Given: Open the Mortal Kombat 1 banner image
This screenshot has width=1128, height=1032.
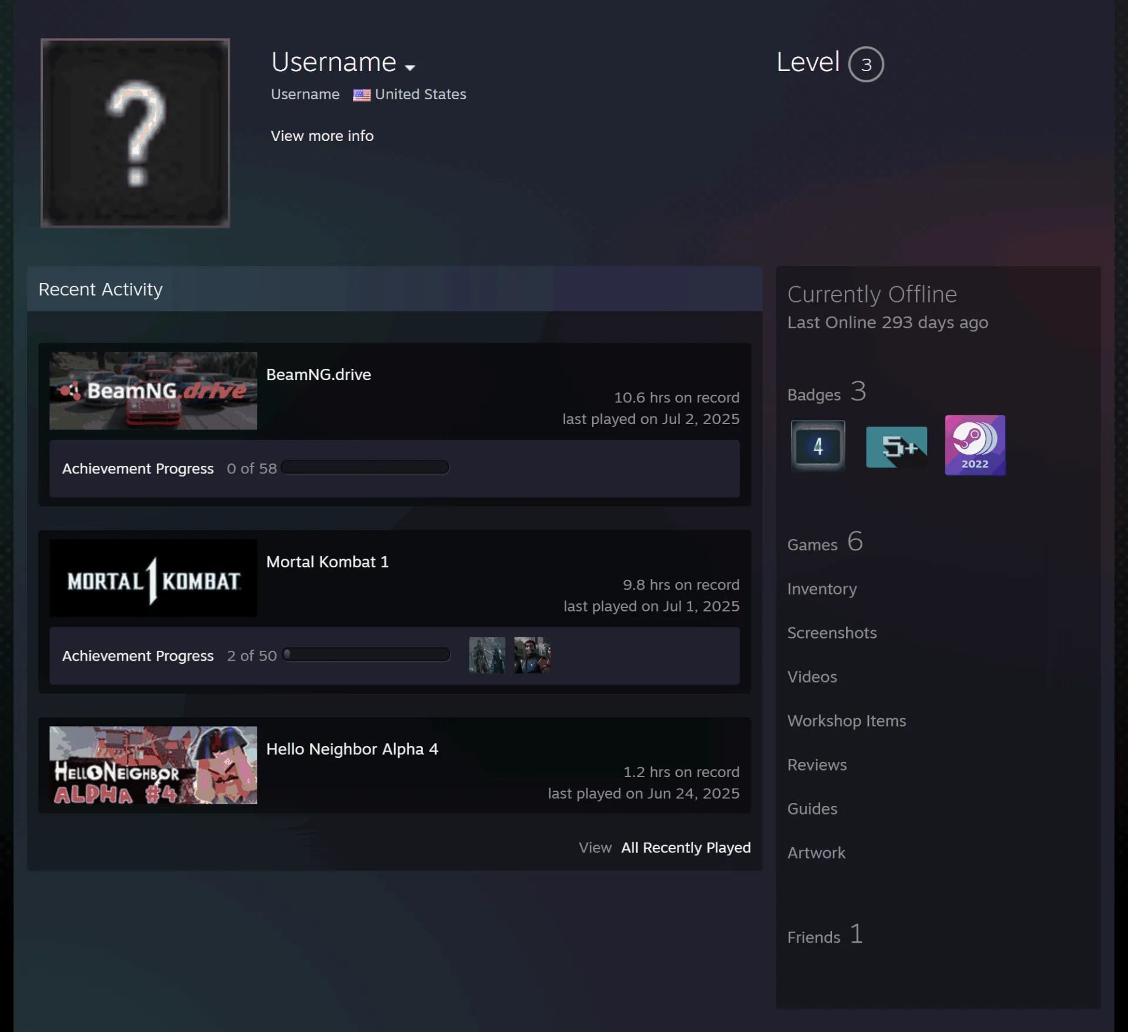Looking at the screenshot, I should pos(153,578).
